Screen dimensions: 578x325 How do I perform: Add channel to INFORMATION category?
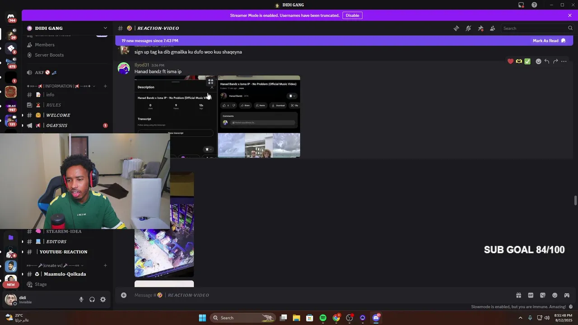pyautogui.click(x=105, y=86)
